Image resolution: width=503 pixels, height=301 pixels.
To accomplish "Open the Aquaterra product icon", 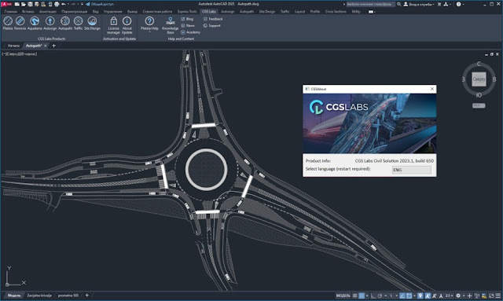I will (35, 21).
